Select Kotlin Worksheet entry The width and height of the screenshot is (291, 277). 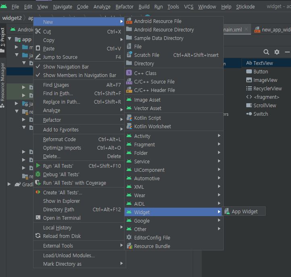pos(174,127)
